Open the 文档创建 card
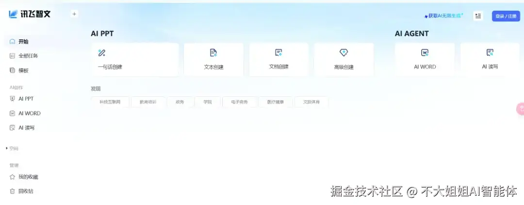Image resolution: width=524 pixels, height=205 pixels. tap(278, 60)
